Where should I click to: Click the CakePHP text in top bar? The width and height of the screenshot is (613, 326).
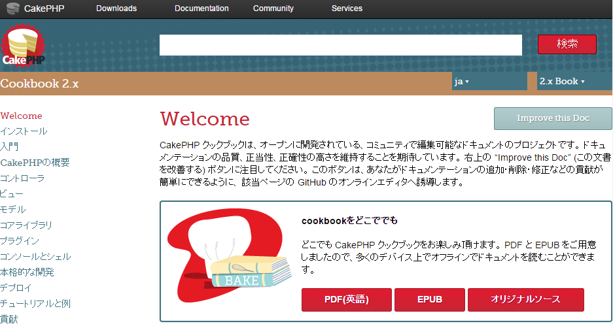pos(44,8)
